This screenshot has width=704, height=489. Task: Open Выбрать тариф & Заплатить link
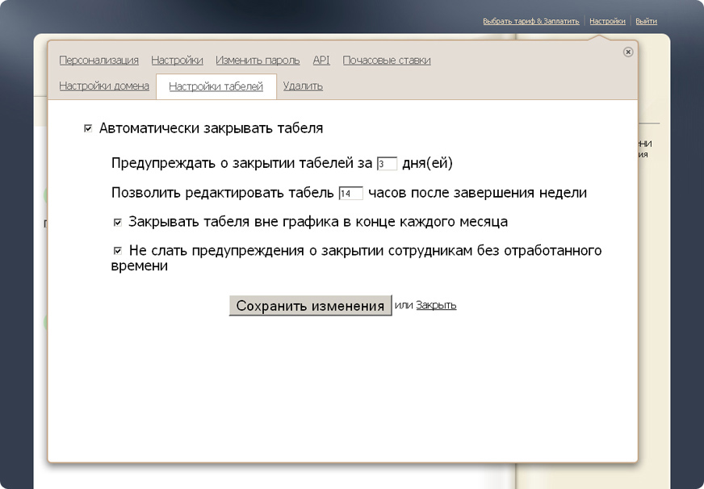pos(532,20)
